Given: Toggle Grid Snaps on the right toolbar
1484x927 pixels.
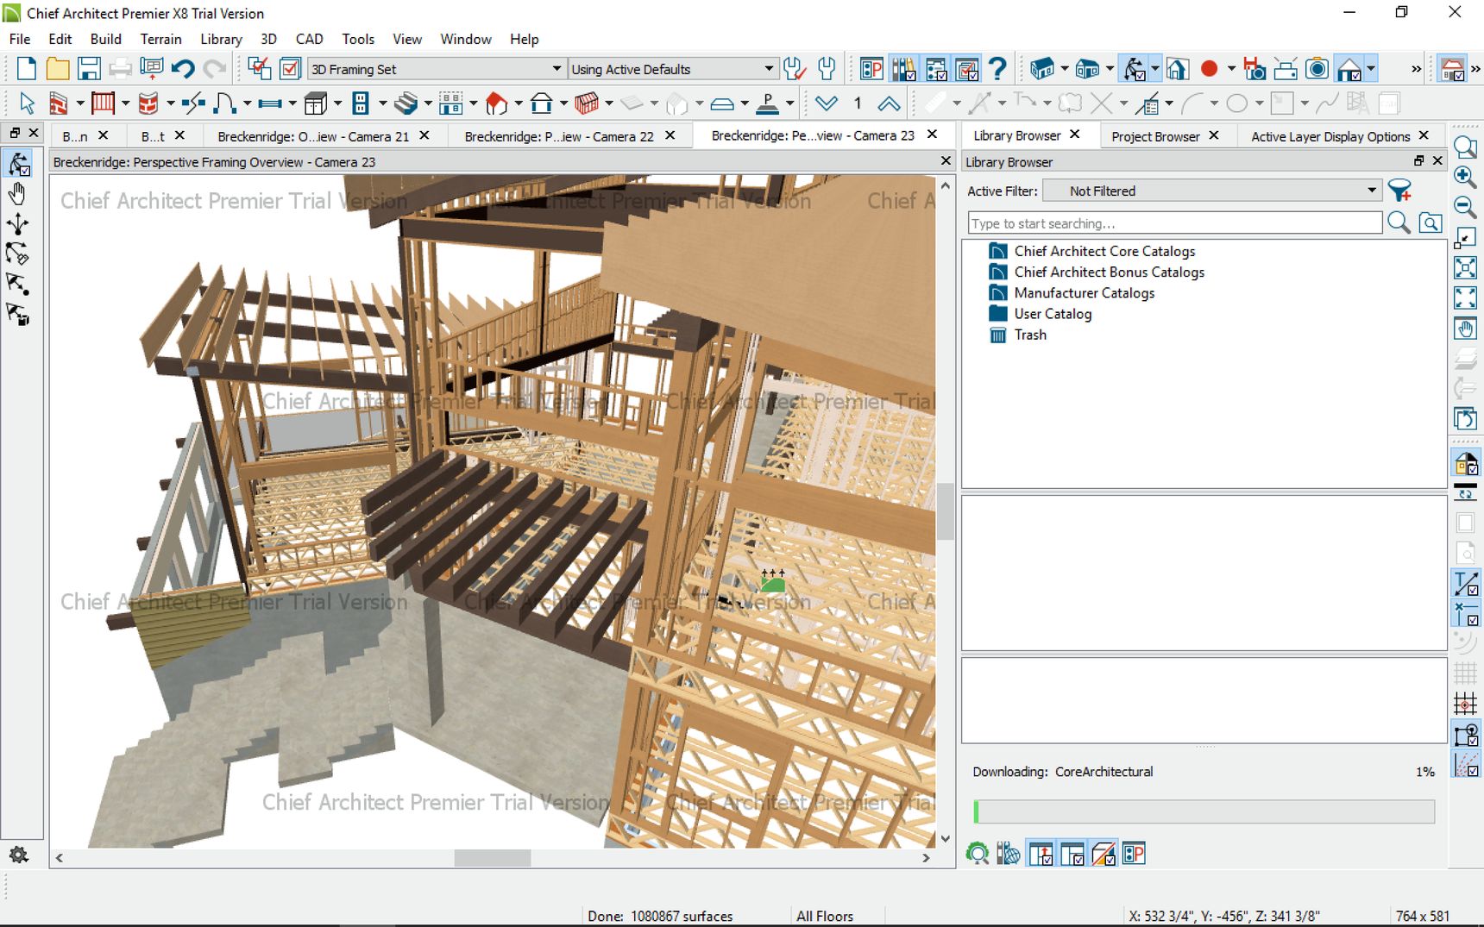Looking at the screenshot, I should [1465, 705].
